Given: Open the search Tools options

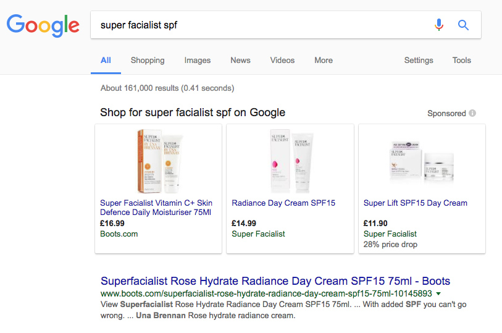Looking at the screenshot, I should [461, 61].
